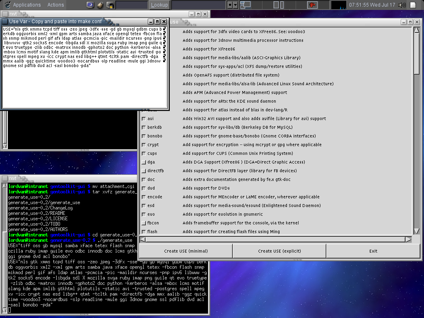424x318 pixels.
Task: Enable the avi USE flag checkbox
Action: click(x=144, y=119)
